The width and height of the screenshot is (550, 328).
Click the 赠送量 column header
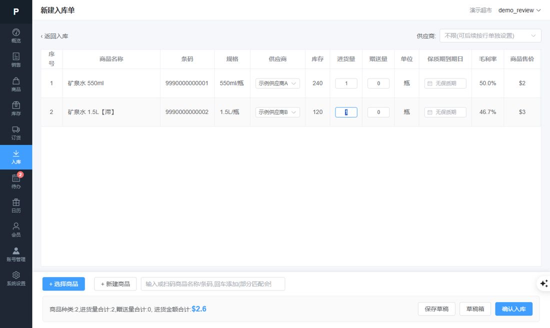click(x=378, y=59)
